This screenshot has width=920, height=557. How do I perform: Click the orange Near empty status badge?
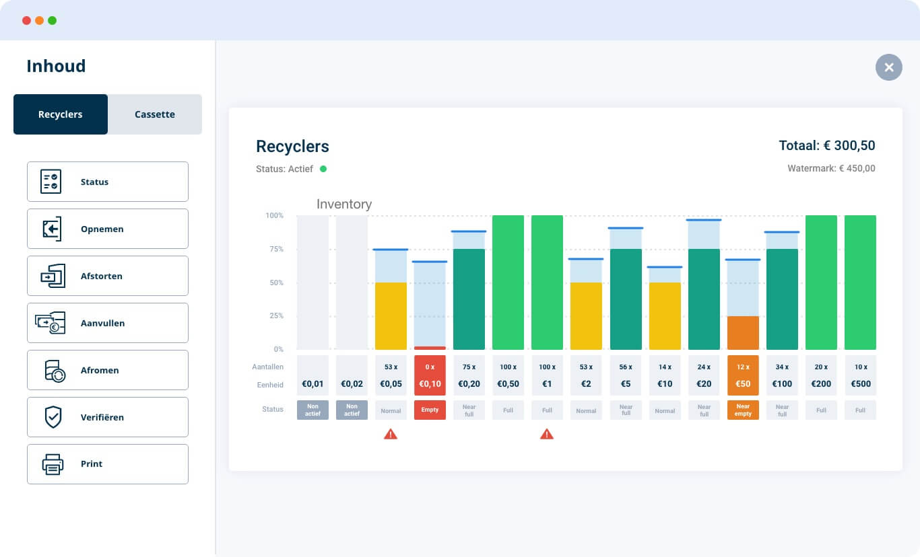743,410
